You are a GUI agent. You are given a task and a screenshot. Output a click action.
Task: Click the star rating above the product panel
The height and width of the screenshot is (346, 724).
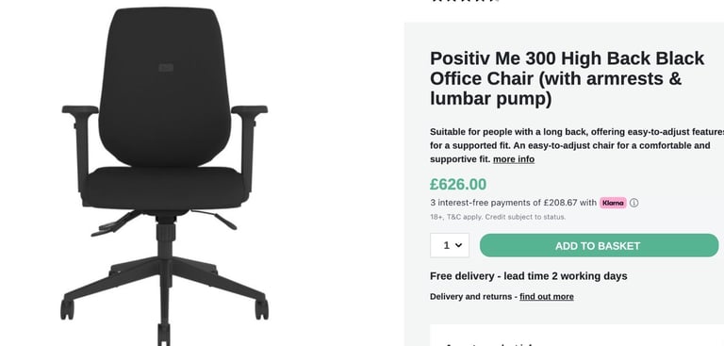465,1
